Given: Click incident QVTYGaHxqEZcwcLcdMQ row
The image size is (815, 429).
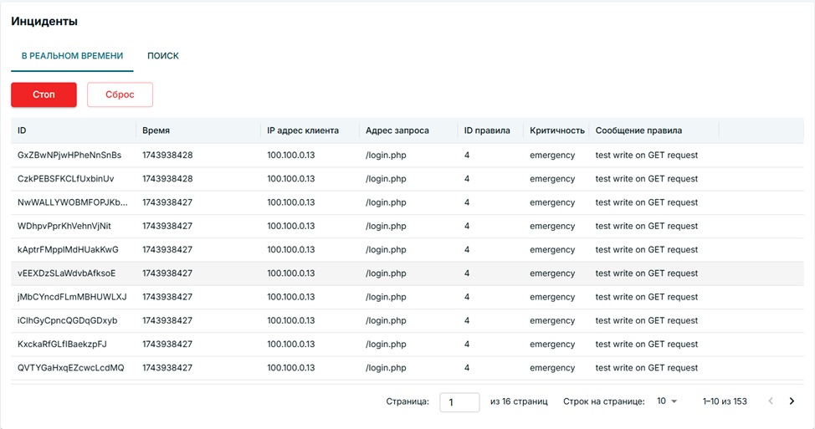Looking at the screenshot, I should coord(71,368).
